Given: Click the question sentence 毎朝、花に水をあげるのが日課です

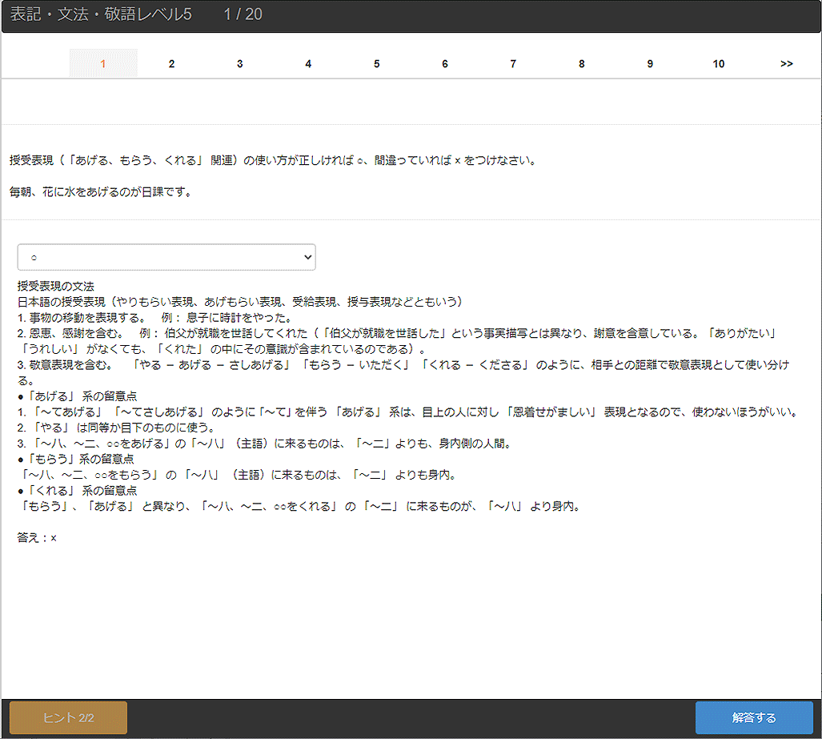Looking at the screenshot, I should (100, 192).
